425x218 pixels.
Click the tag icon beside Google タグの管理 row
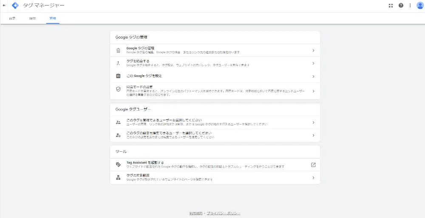pos(118,51)
